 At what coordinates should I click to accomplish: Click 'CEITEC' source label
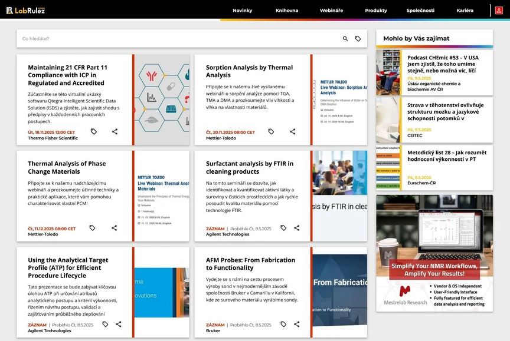(x=415, y=135)
